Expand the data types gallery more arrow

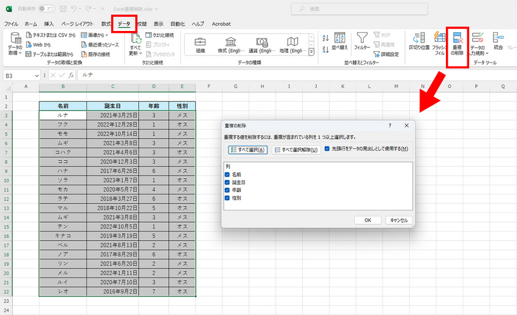tap(311, 52)
